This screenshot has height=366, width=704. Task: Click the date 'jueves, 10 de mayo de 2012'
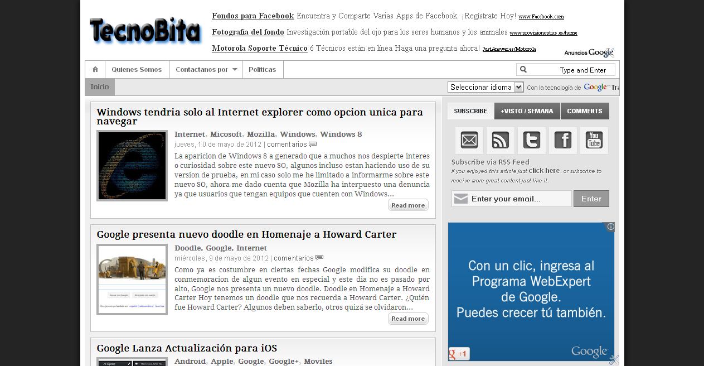point(218,145)
